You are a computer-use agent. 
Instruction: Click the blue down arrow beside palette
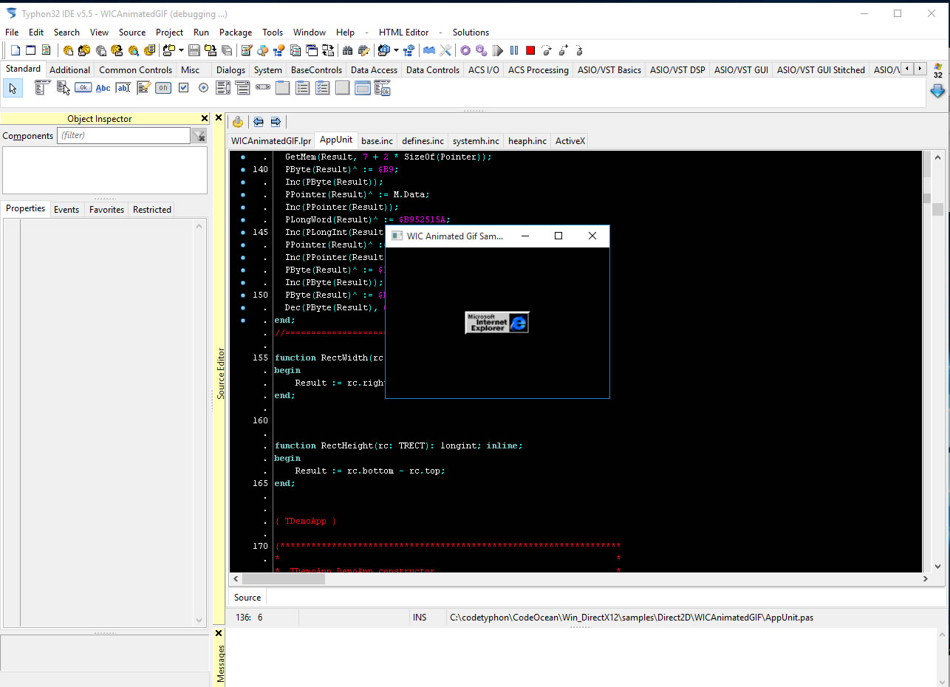click(x=937, y=91)
